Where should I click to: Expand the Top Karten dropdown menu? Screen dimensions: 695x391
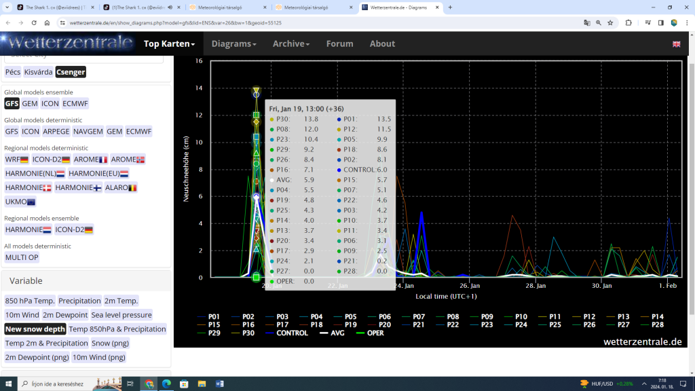point(169,43)
